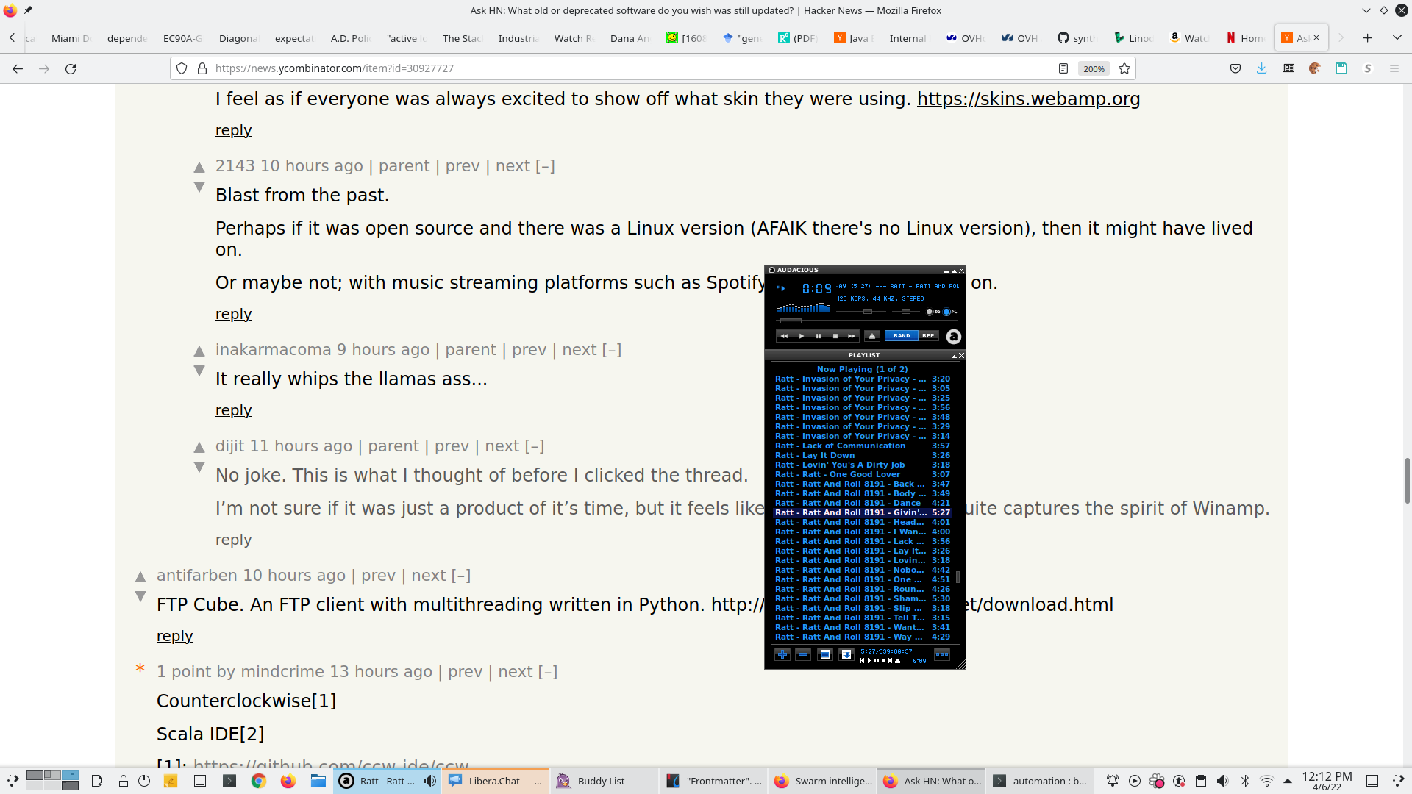Click the Audacious seek bar handle
The width and height of the screenshot is (1412, 794).
[791, 321]
